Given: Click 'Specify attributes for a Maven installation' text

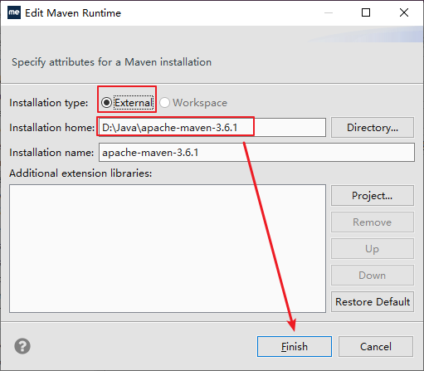Looking at the screenshot, I should [111, 62].
